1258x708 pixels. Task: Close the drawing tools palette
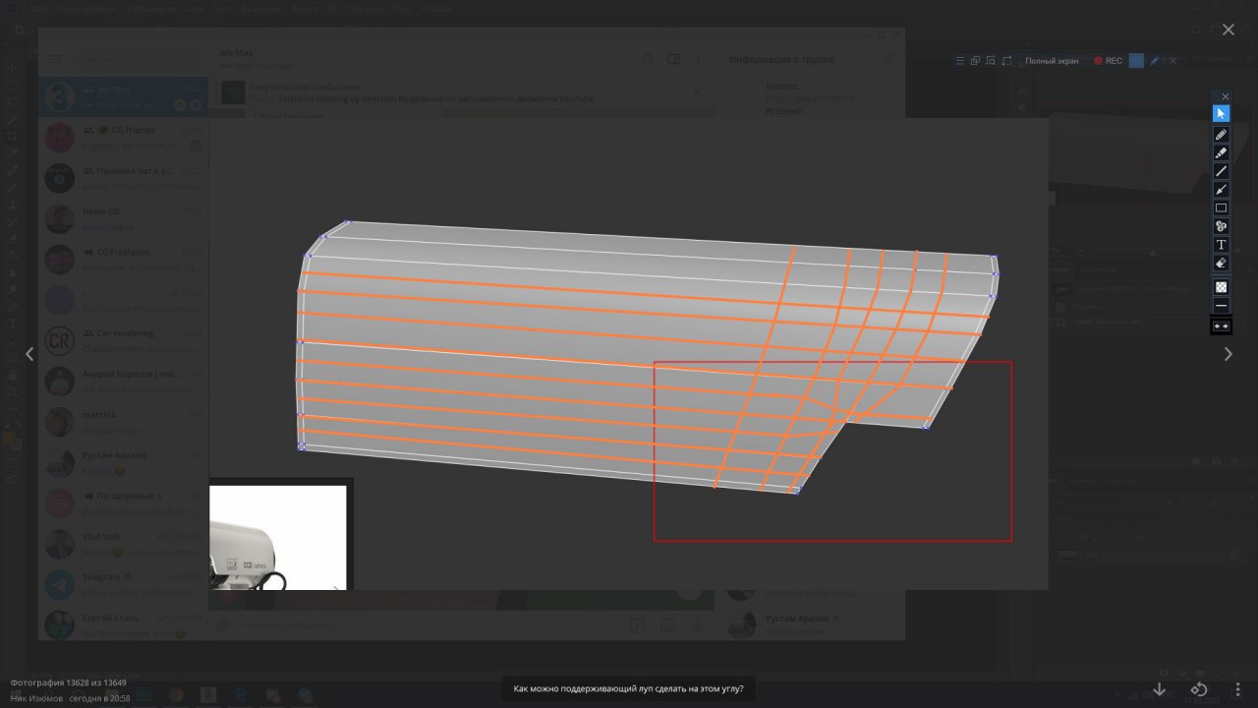coord(1225,96)
